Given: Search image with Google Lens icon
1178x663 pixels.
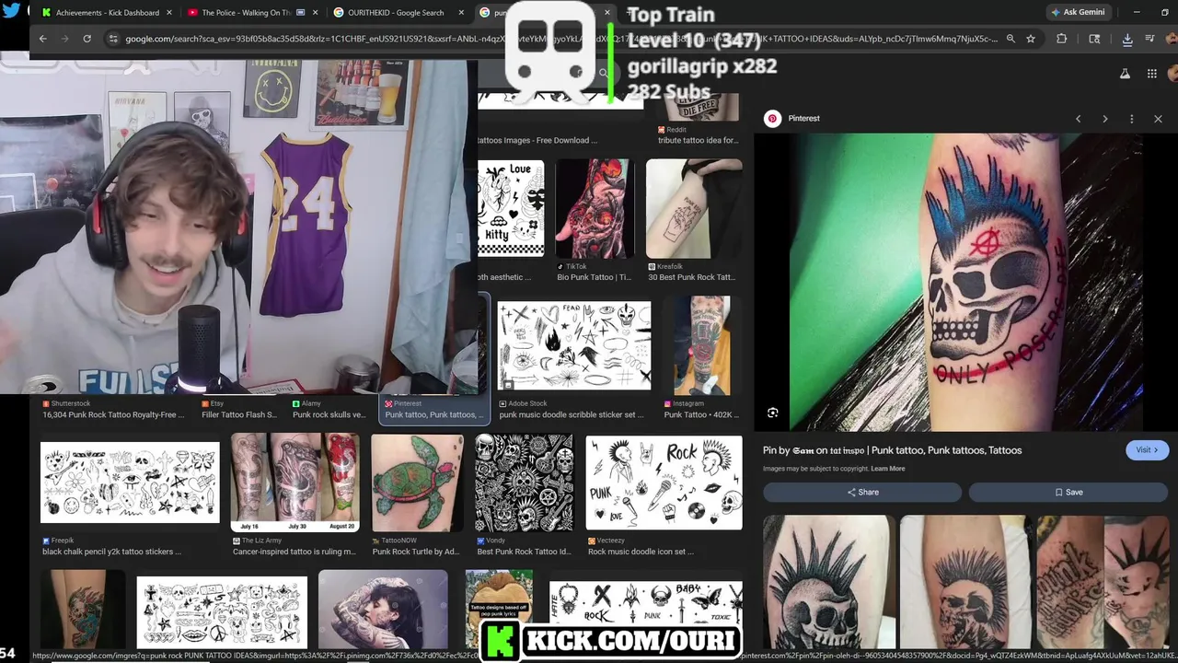Looking at the screenshot, I should point(773,413).
